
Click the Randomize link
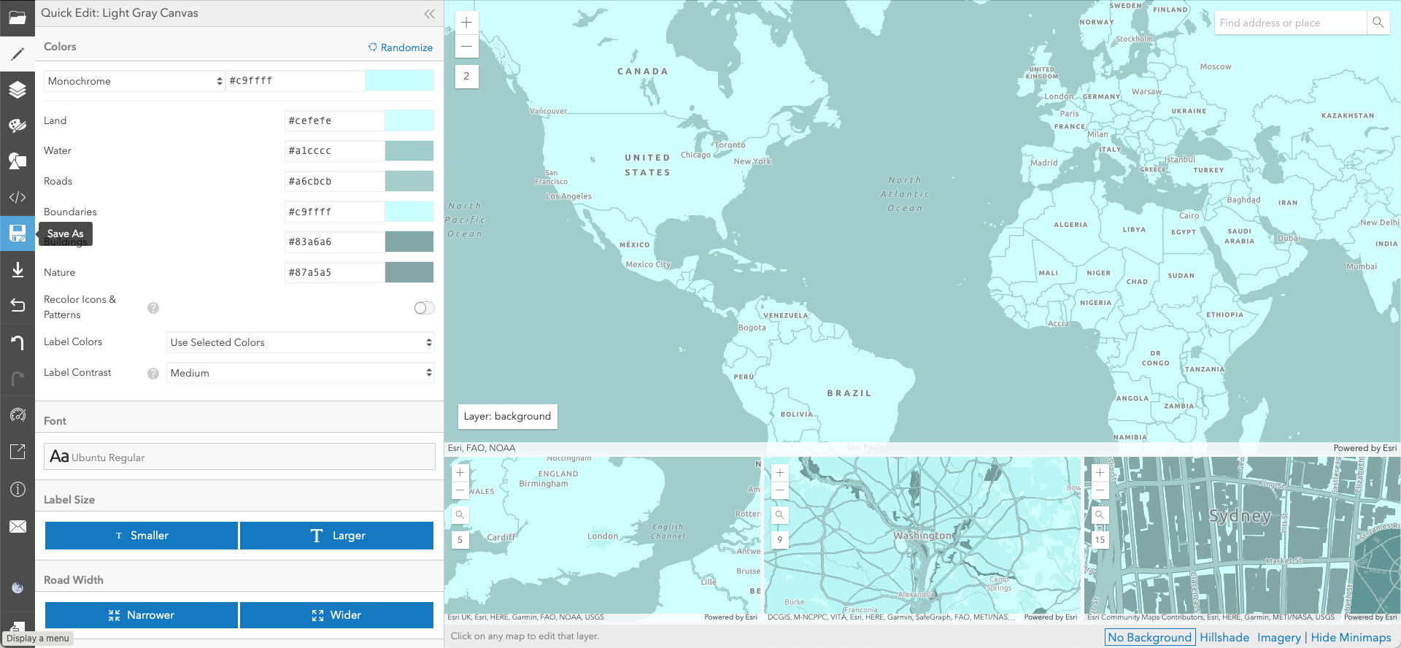click(401, 47)
